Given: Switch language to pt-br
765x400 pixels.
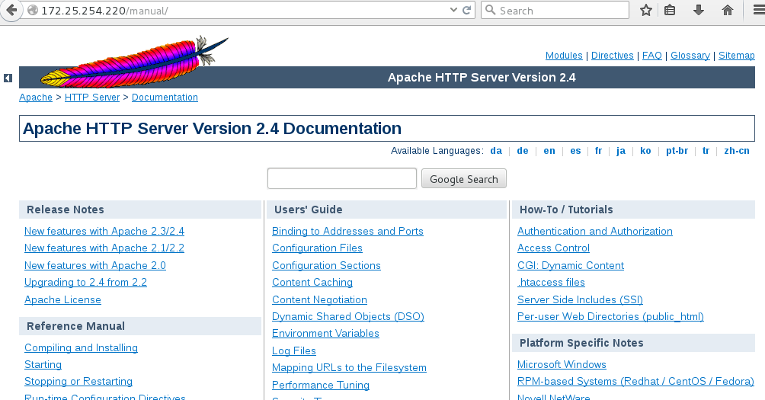Looking at the screenshot, I should [677, 151].
